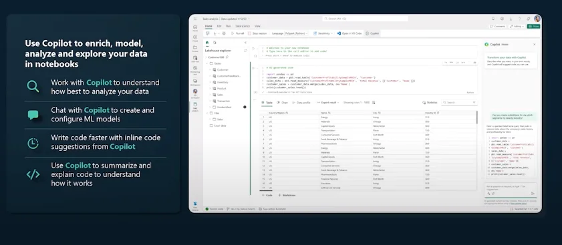Click the results table vertical scrollbar
This screenshot has height=245, width=562.
[x=476, y=117]
